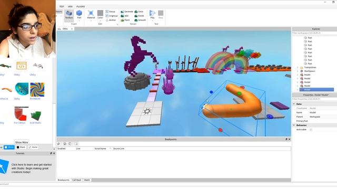Select the highlighted Model in Explorer

tap(317, 90)
